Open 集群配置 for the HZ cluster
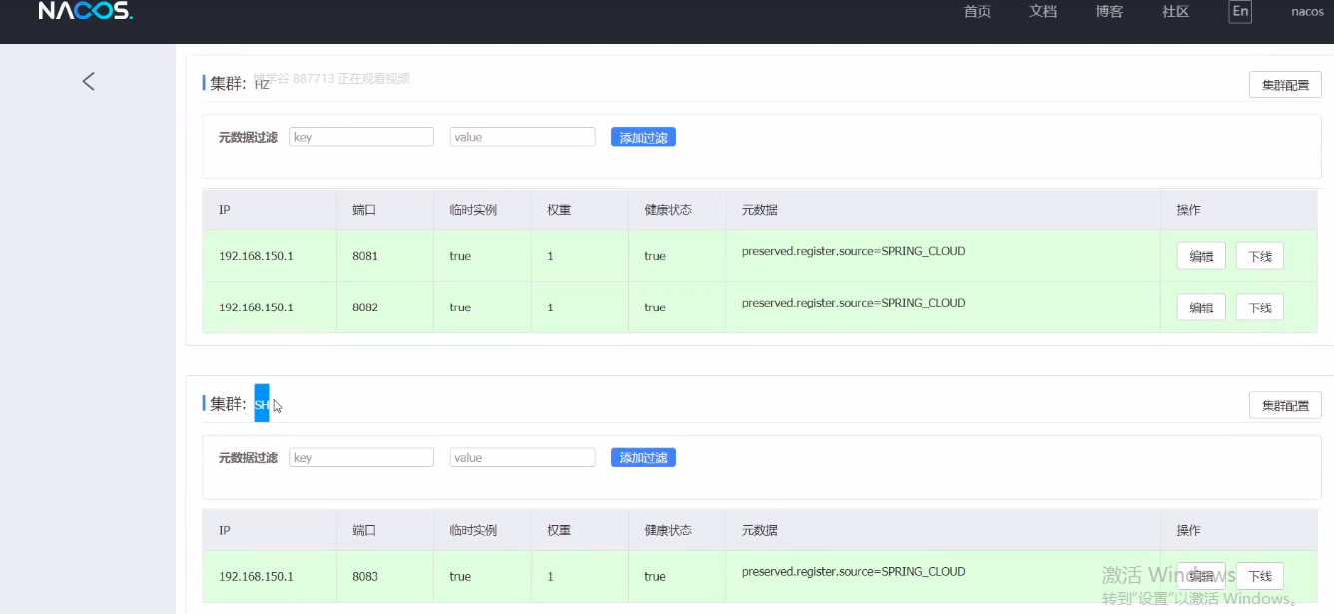 1285,85
